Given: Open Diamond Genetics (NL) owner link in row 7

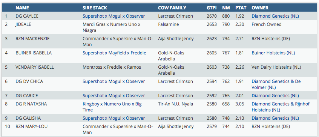Looking at the screenshot, I should tap(275, 96).
